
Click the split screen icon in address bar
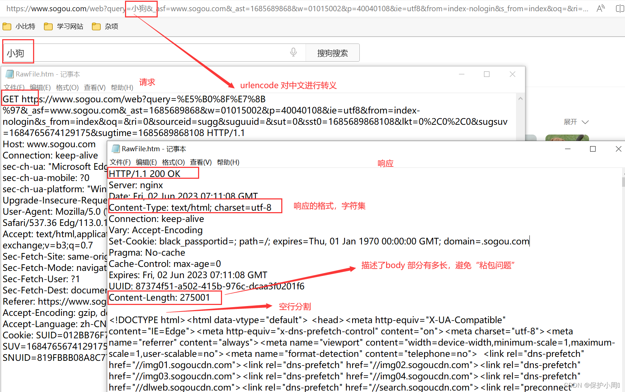pos(620,8)
